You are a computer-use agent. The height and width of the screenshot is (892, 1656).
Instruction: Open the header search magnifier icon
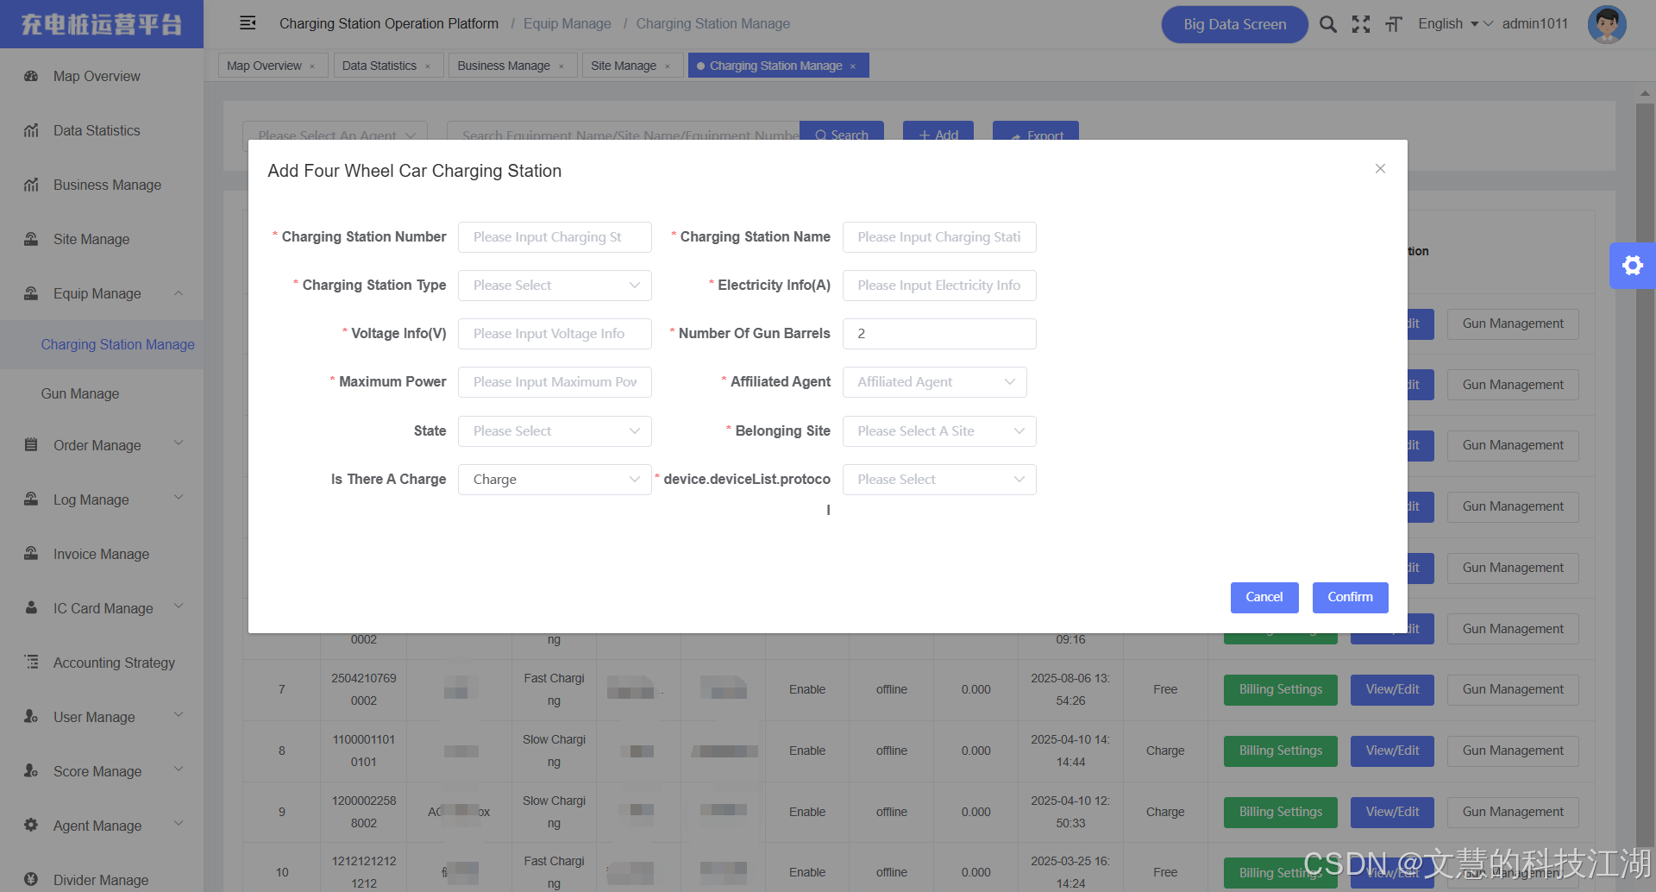(1328, 24)
